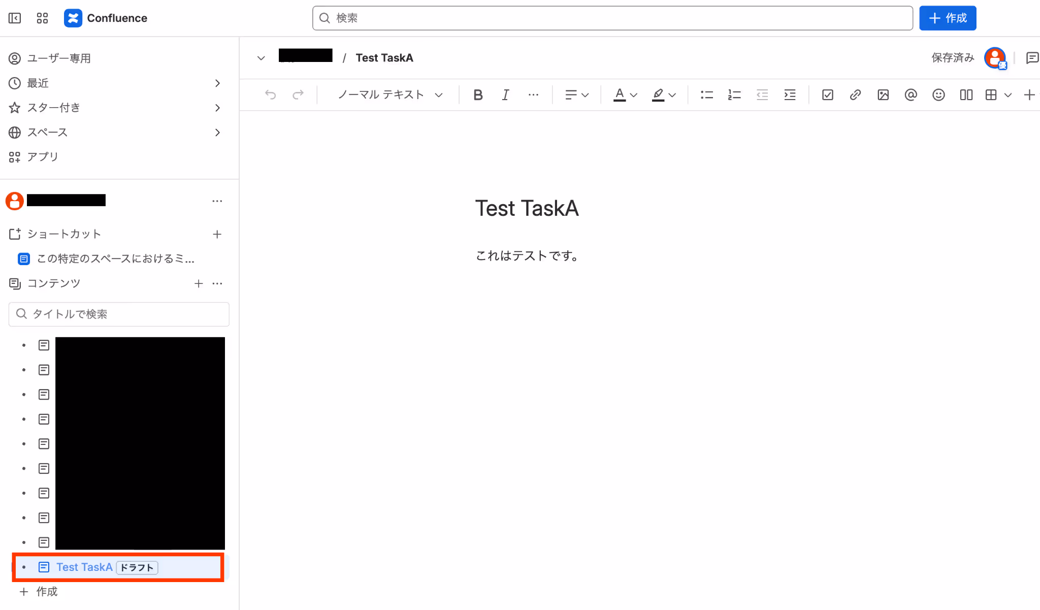Open the ノーマル テキスト style dropdown

coord(390,95)
